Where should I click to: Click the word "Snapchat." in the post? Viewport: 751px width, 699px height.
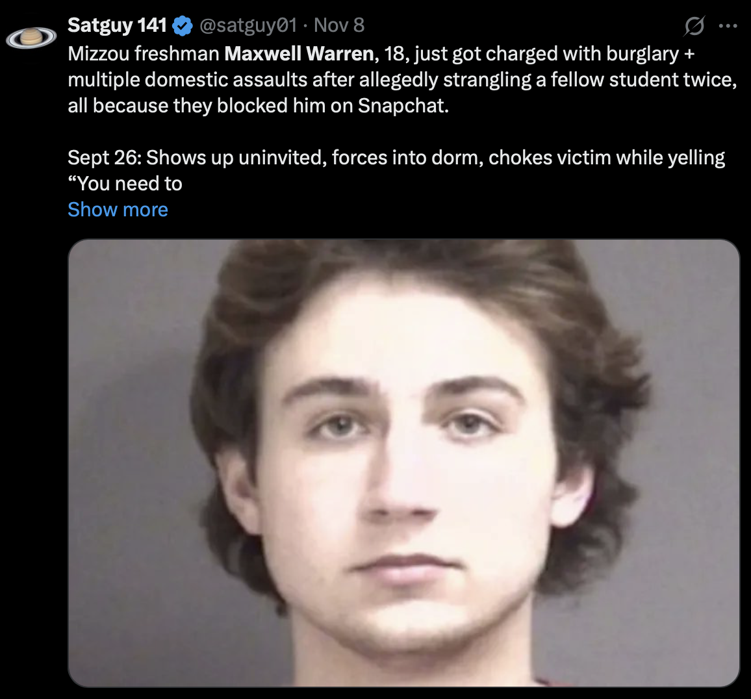pyautogui.click(x=403, y=106)
